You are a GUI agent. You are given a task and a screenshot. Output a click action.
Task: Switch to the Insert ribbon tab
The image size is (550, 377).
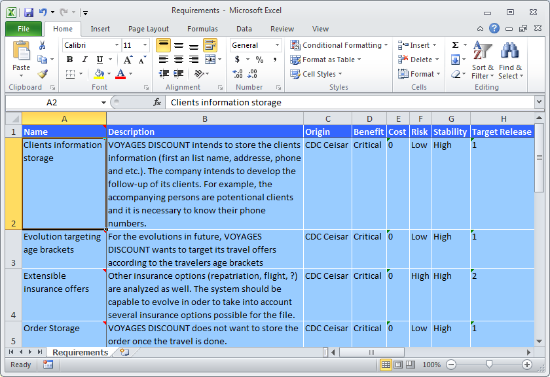[100, 29]
